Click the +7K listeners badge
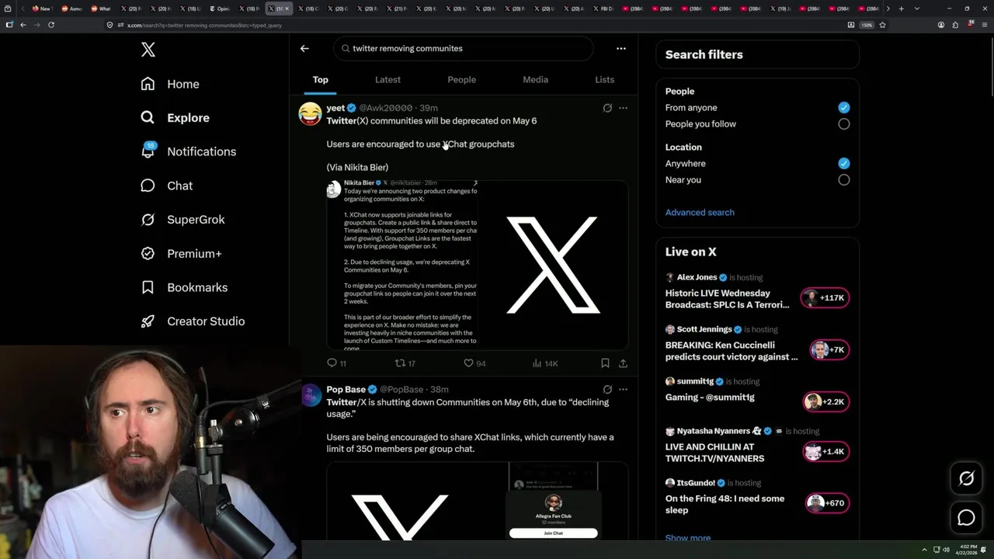The height and width of the screenshot is (559, 994). [829, 350]
